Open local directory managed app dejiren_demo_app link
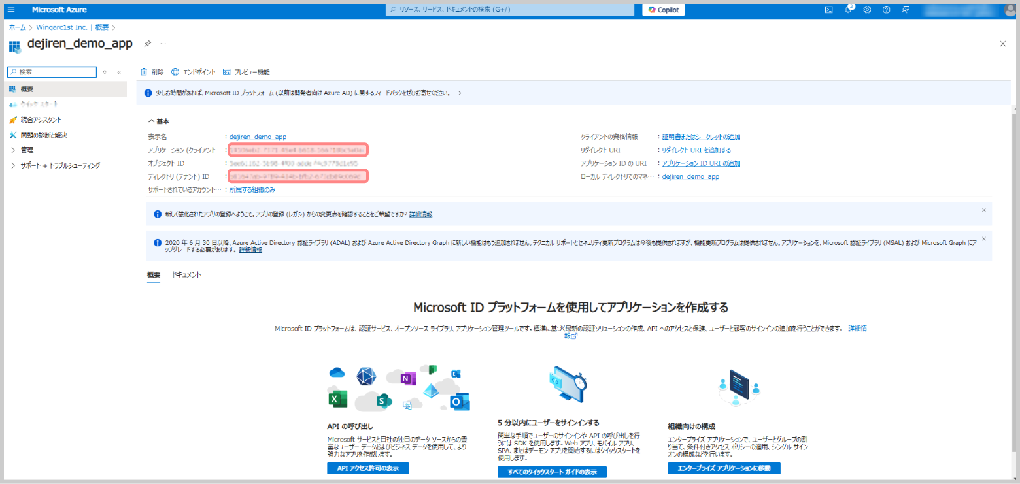 [x=690, y=176]
